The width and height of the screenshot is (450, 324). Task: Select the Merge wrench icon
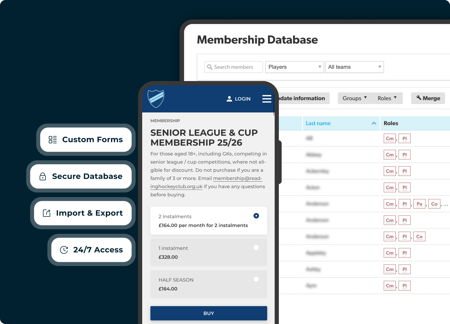419,98
